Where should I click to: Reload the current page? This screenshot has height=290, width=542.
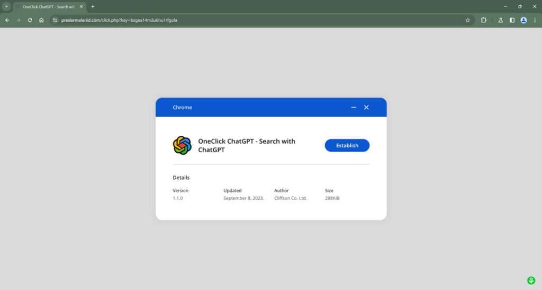coord(30,20)
